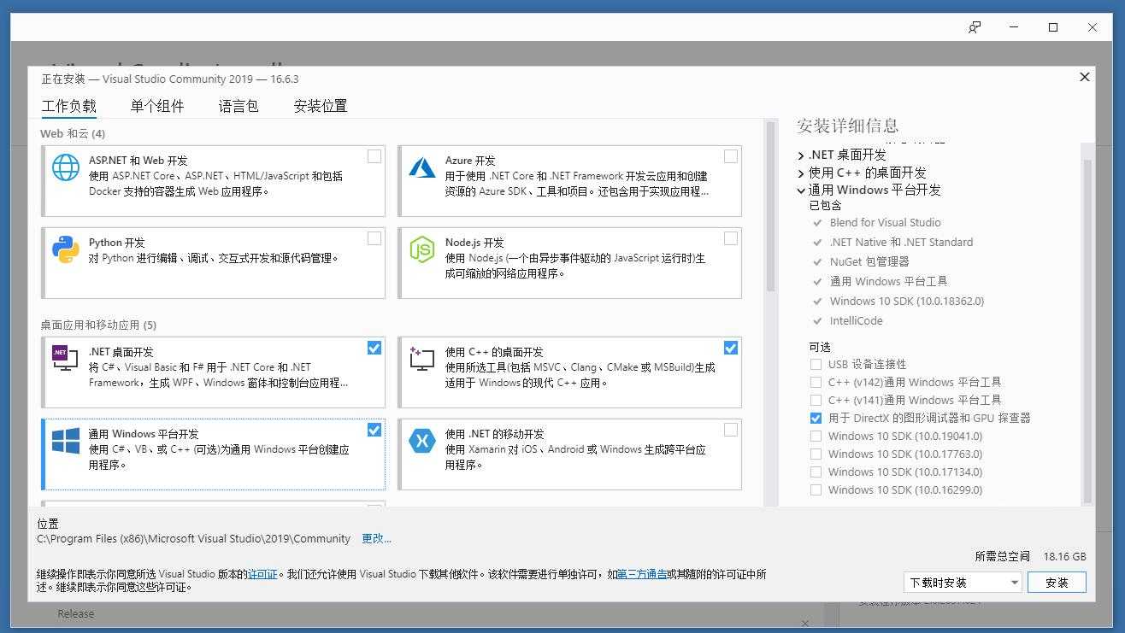This screenshot has height=633, width=1125.
Task: Click the Xamarin mobile development icon
Action: [x=422, y=441]
